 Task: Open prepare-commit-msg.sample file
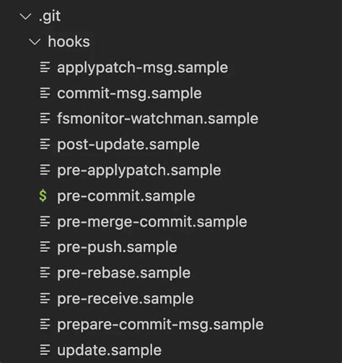point(160,325)
